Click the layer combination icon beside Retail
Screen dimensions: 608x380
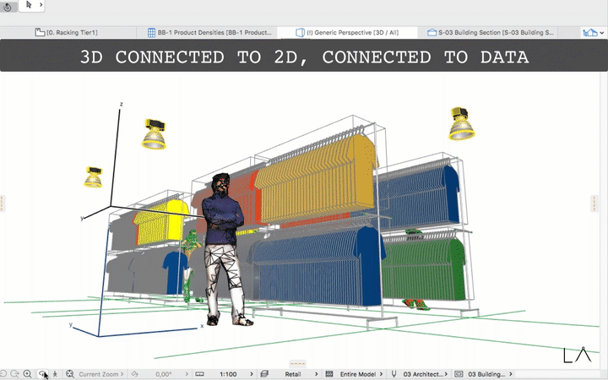click(x=265, y=373)
